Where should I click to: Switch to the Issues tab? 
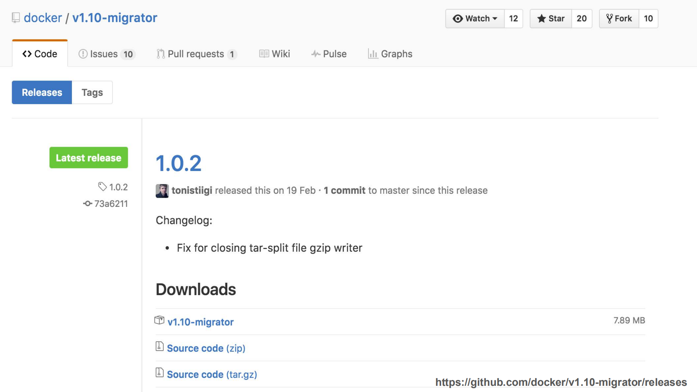pos(107,54)
